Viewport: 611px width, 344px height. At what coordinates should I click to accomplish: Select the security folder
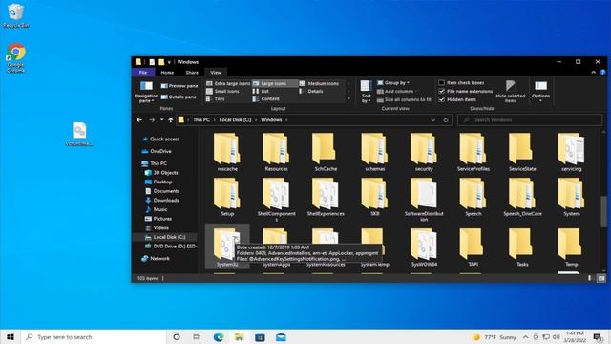click(x=424, y=153)
